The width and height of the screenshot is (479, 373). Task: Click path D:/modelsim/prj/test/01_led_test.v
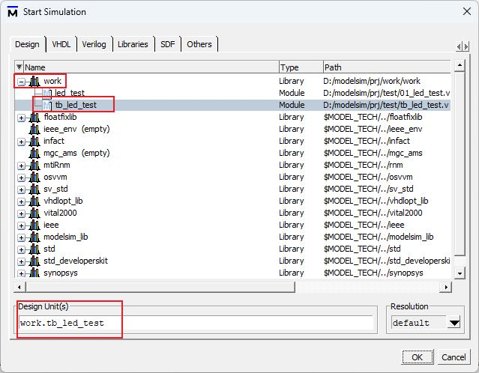[x=387, y=93]
